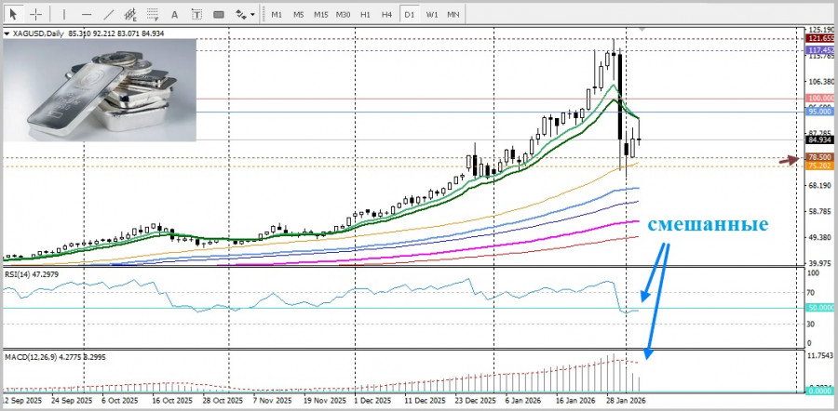Select the D1 daily timeframe button

tap(409, 14)
